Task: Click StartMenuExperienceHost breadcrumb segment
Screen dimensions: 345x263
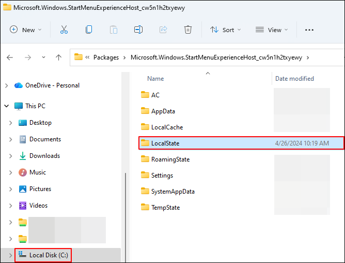Action: 216,57
